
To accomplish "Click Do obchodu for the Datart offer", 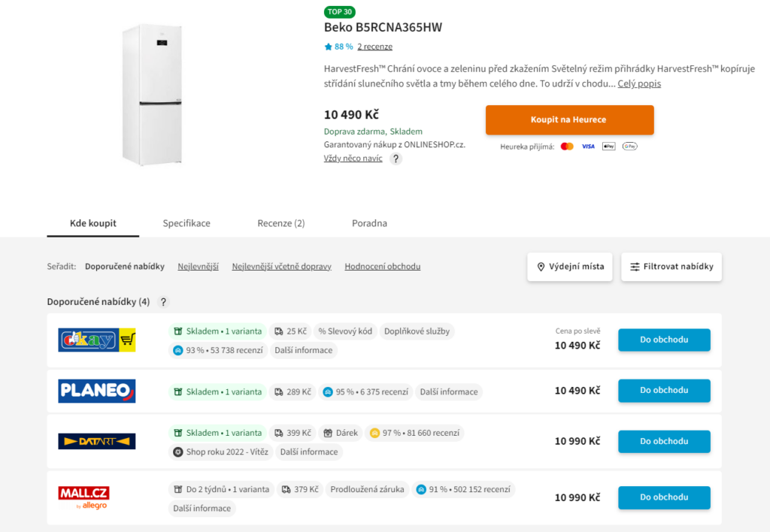I will click(x=664, y=441).
